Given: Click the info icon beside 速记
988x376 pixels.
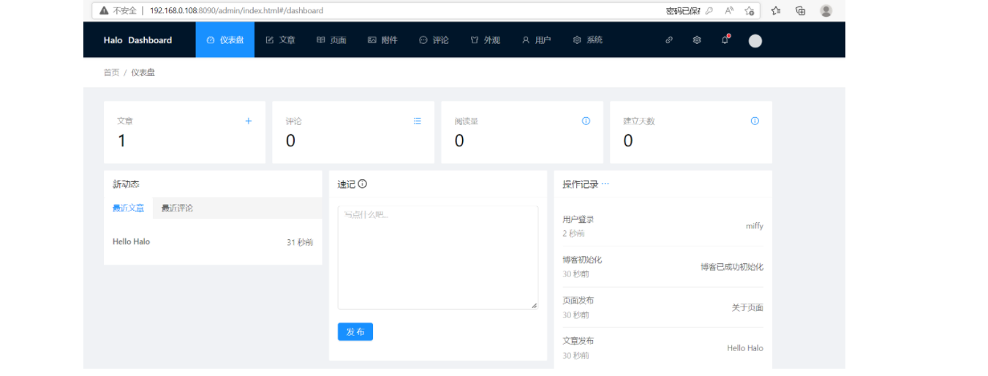Looking at the screenshot, I should click(362, 184).
